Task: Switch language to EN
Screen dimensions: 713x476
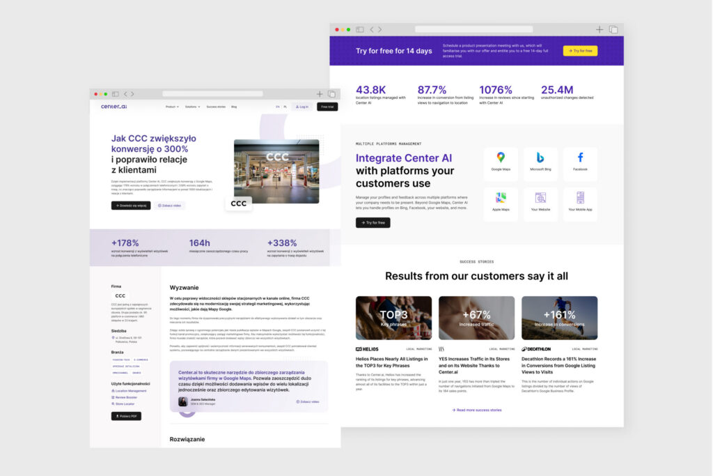Action: [x=277, y=107]
